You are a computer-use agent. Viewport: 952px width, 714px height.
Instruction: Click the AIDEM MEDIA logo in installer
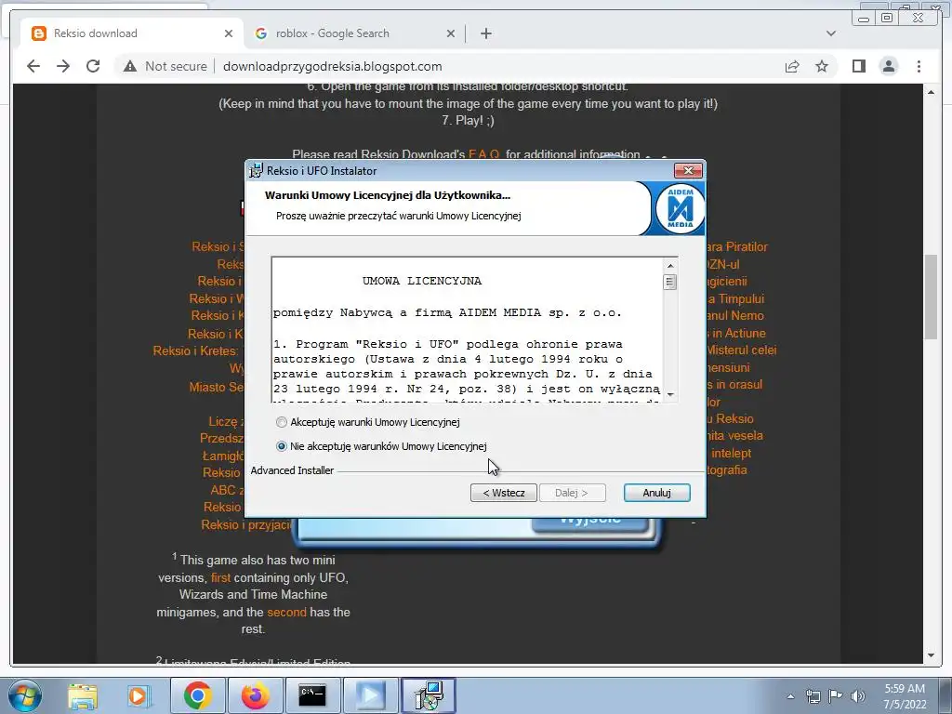pyautogui.click(x=680, y=208)
